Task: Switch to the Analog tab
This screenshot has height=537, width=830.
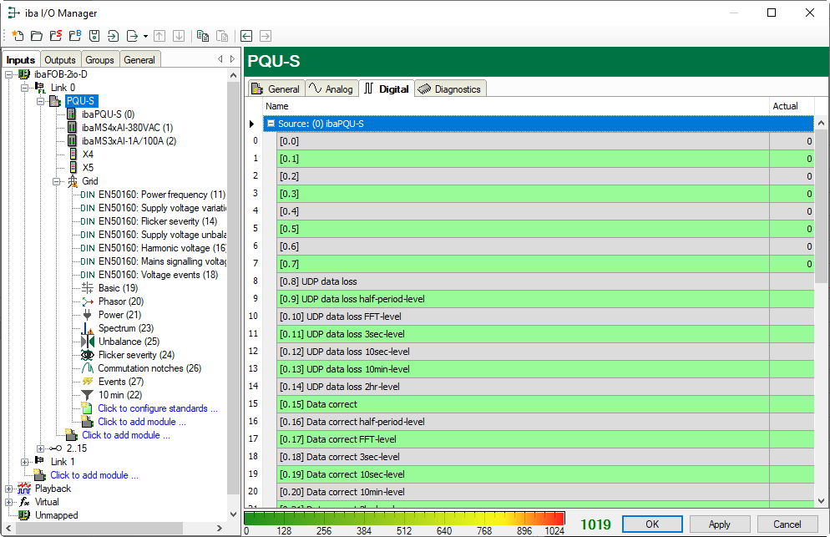Action: (x=331, y=89)
